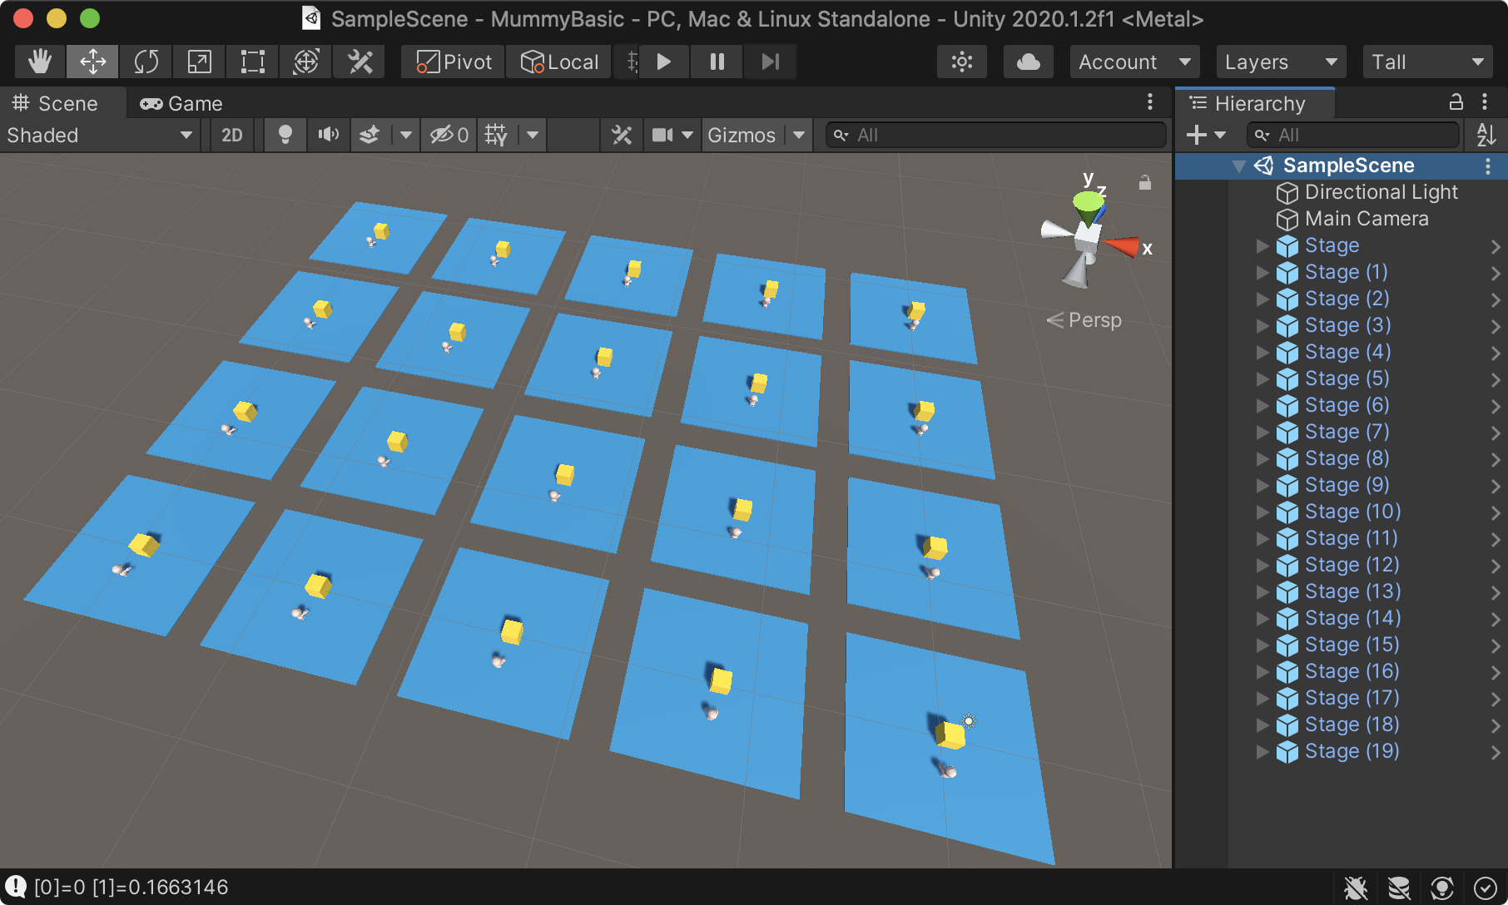Click the Pause button
The height and width of the screenshot is (905, 1508).
717,62
